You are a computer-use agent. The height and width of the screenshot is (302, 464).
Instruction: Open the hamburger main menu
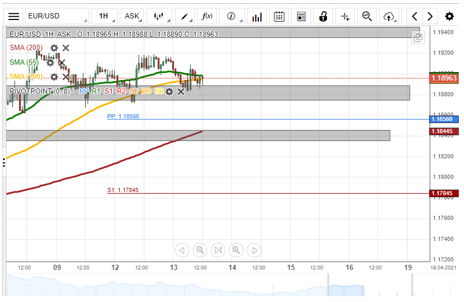[x=14, y=16]
